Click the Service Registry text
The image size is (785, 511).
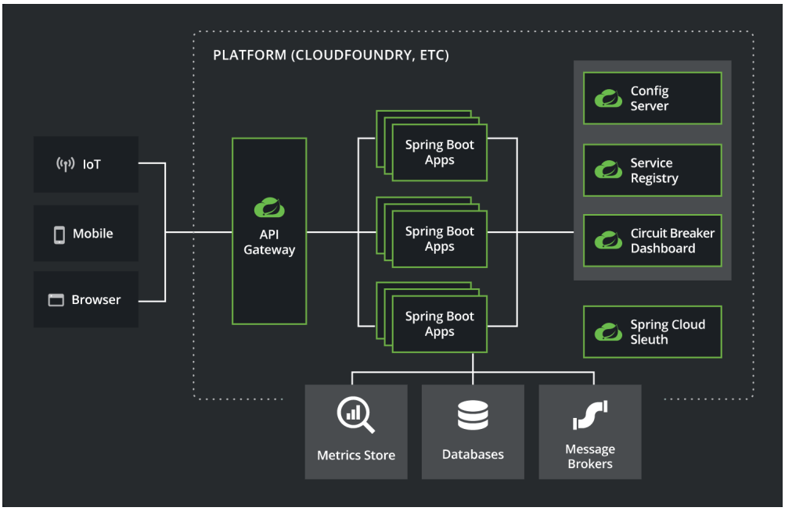(x=654, y=170)
